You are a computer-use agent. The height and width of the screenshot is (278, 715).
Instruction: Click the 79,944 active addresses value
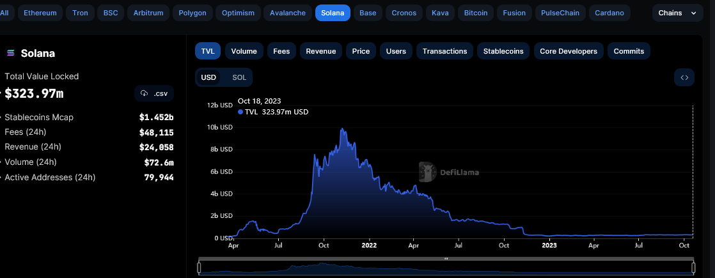coord(159,178)
